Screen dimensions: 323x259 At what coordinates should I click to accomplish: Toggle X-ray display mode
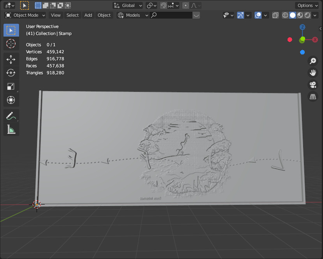[276, 15]
